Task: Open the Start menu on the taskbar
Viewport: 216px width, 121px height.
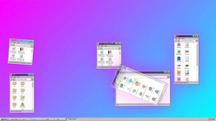Action: 4,119
